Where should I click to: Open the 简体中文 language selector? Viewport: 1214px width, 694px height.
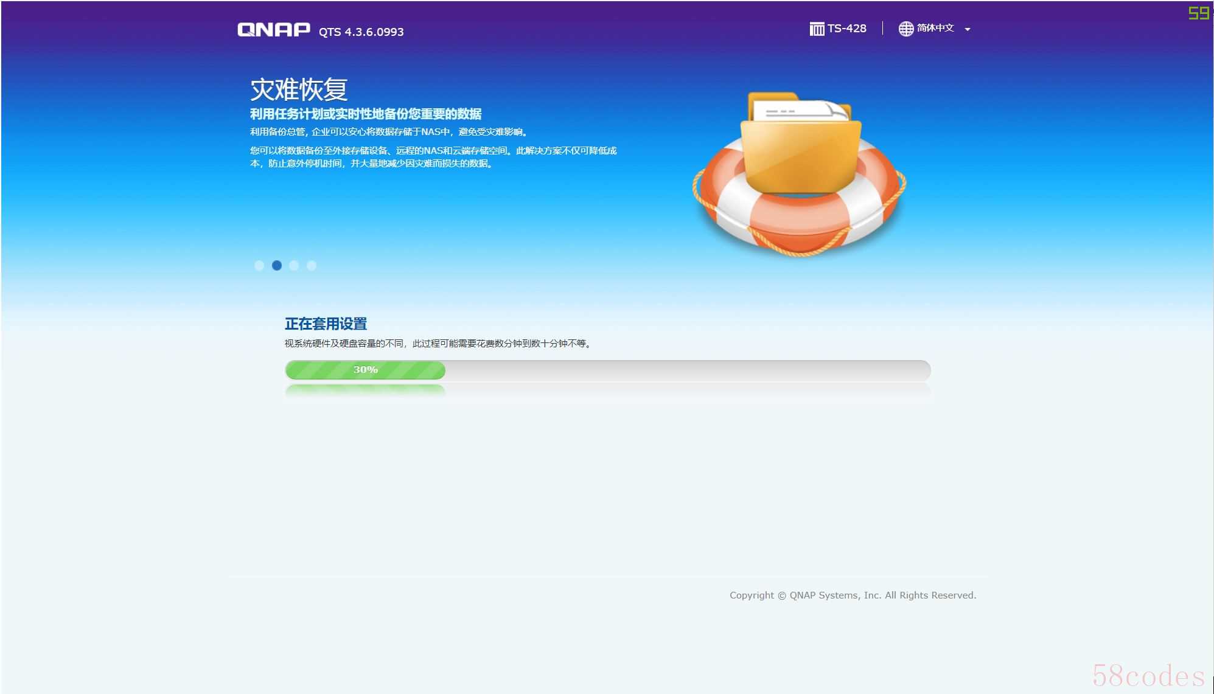pyautogui.click(x=935, y=28)
